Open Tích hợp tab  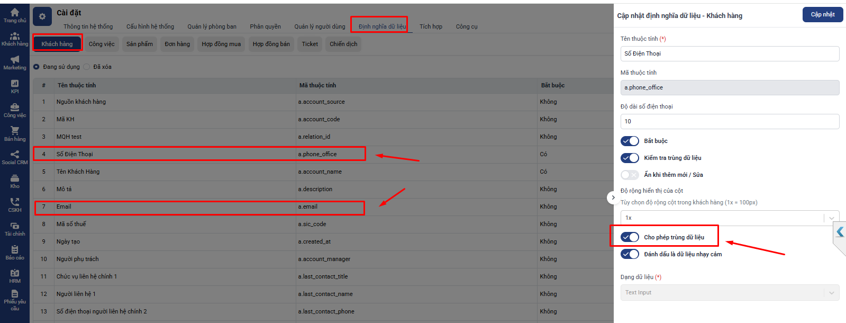click(431, 26)
